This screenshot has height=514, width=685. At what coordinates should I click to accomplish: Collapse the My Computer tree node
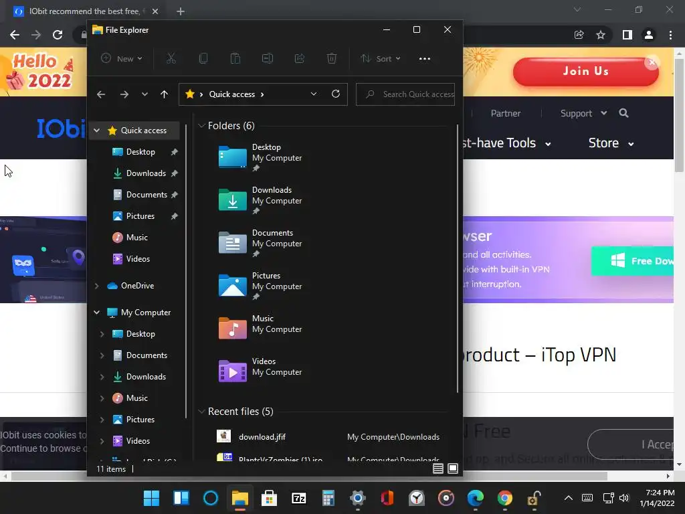coord(97,312)
